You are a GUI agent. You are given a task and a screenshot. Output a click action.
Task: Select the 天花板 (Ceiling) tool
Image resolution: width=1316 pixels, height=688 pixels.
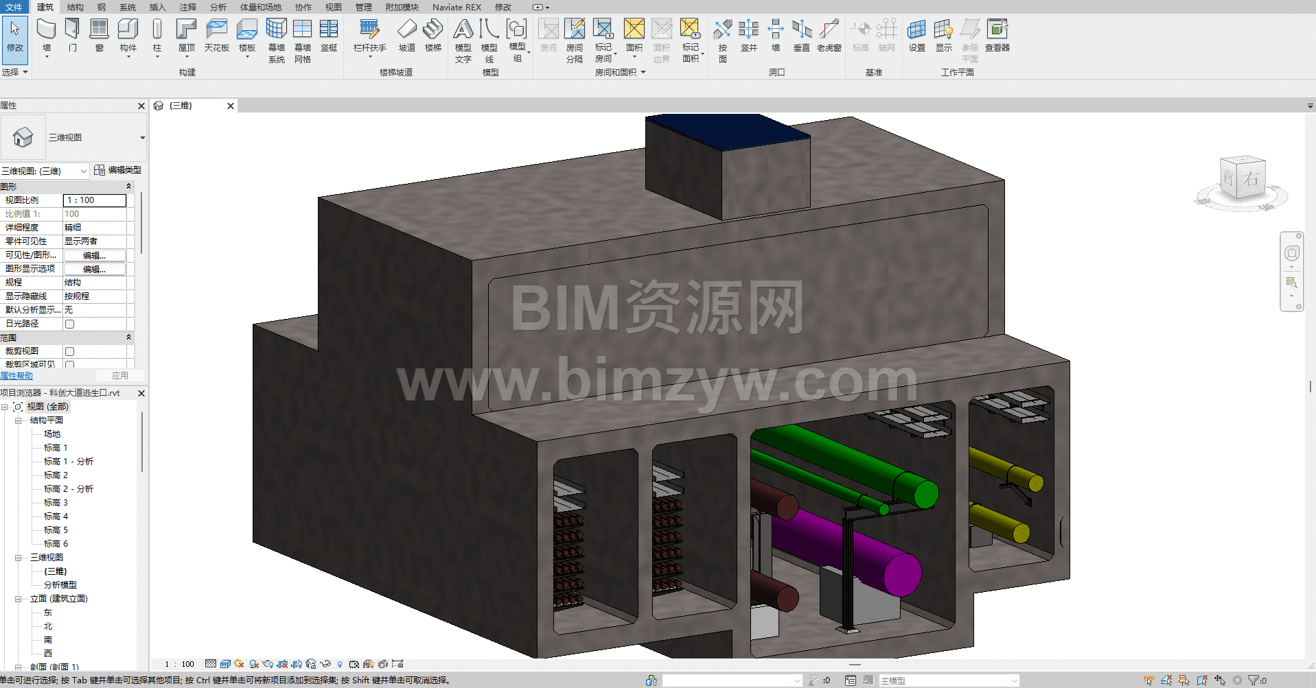click(217, 36)
